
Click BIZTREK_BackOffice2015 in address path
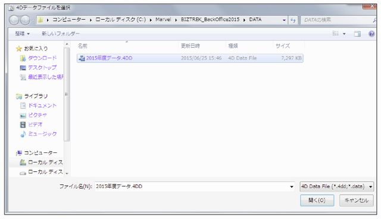[x=210, y=20]
